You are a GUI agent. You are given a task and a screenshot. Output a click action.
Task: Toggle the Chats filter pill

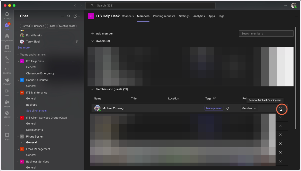[x=52, y=26]
